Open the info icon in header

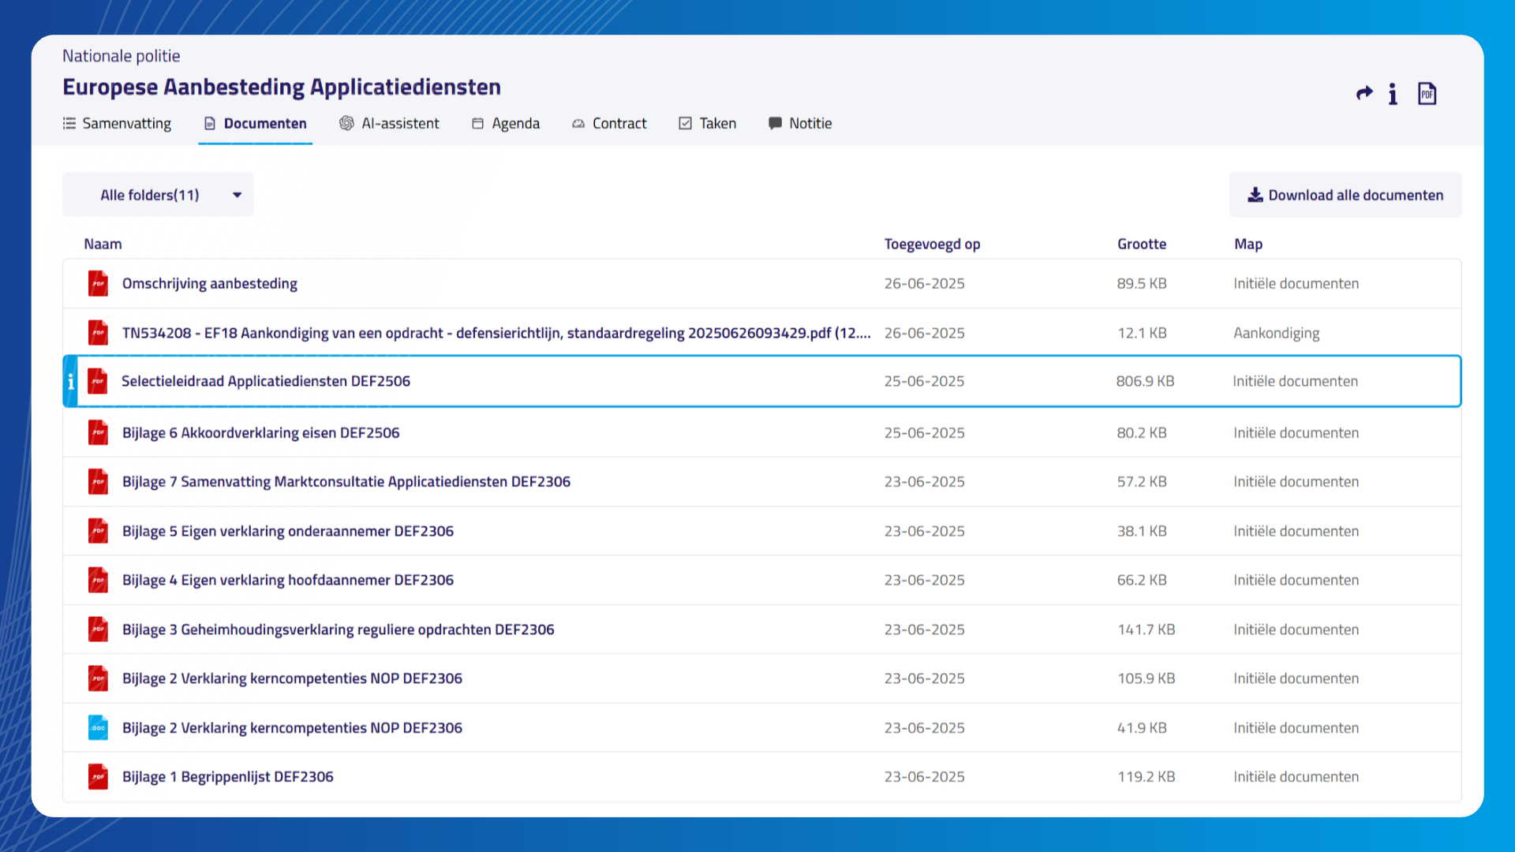pos(1393,94)
